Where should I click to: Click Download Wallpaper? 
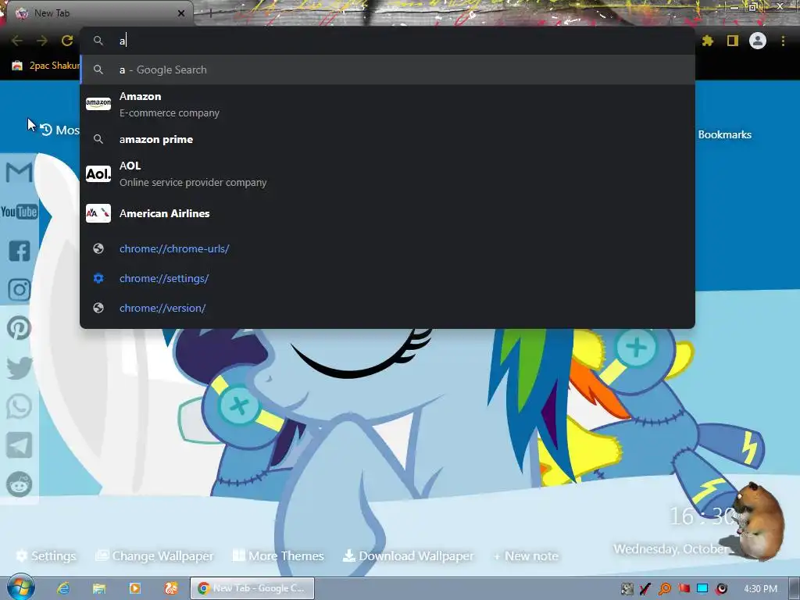click(x=408, y=555)
